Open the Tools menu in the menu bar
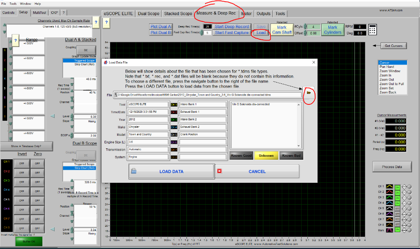The height and width of the screenshot is (249, 420). click(13, 4)
